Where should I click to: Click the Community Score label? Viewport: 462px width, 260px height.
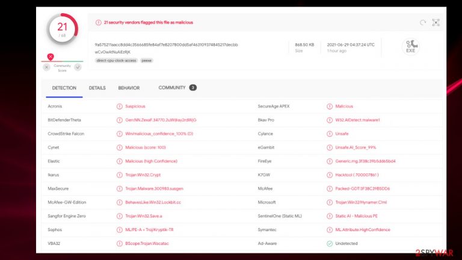click(62, 68)
